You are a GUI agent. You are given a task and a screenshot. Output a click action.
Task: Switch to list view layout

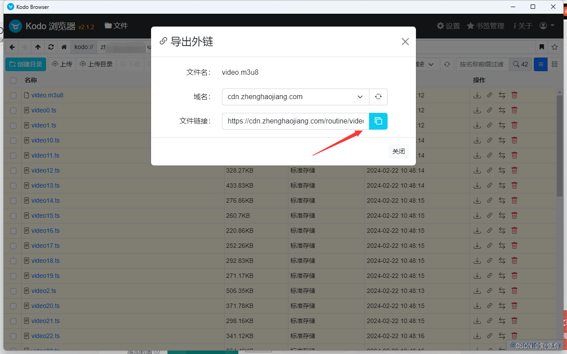(x=540, y=64)
